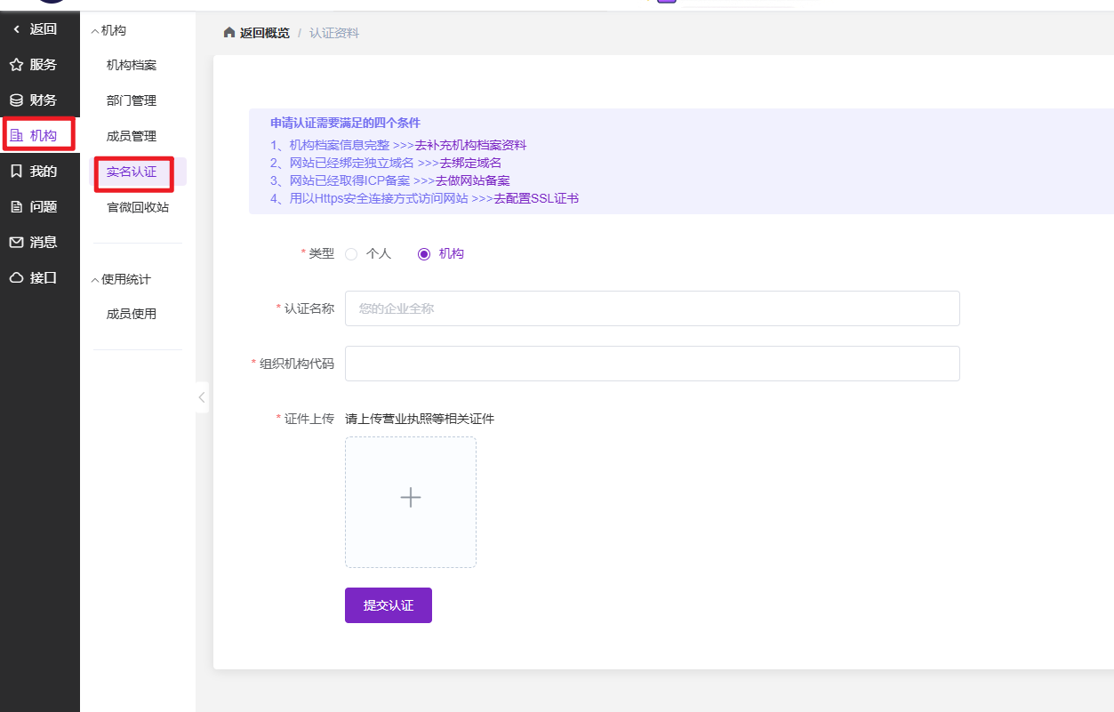Click the building icon for 机构
The height and width of the screenshot is (712, 1114).
16,136
